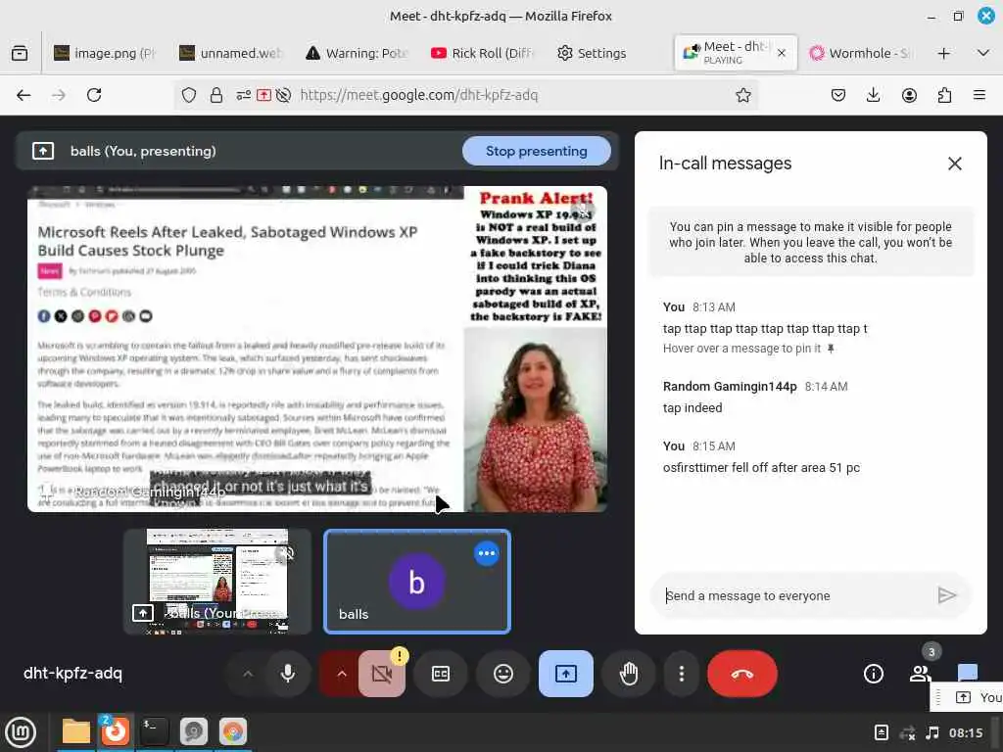Stop presenting the screen
This screenshot has height=752, width=1003.
(x=536, y=151)
